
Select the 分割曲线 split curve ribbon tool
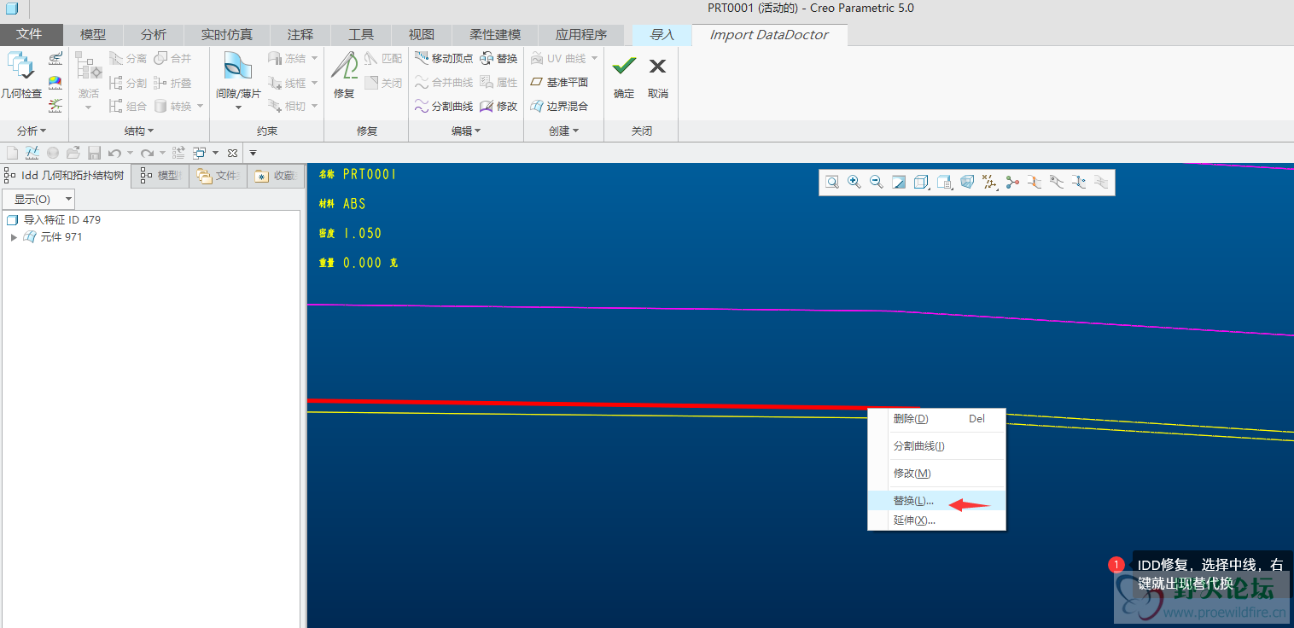pos(444,106)
